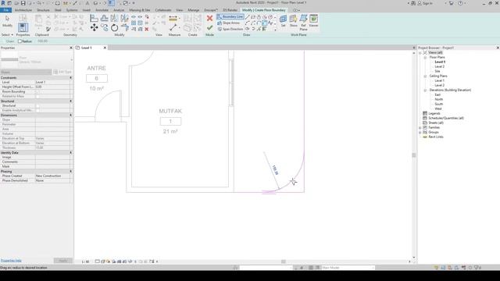
Task: Click the Apply button in Properties palette
Action: coord(62,261)
